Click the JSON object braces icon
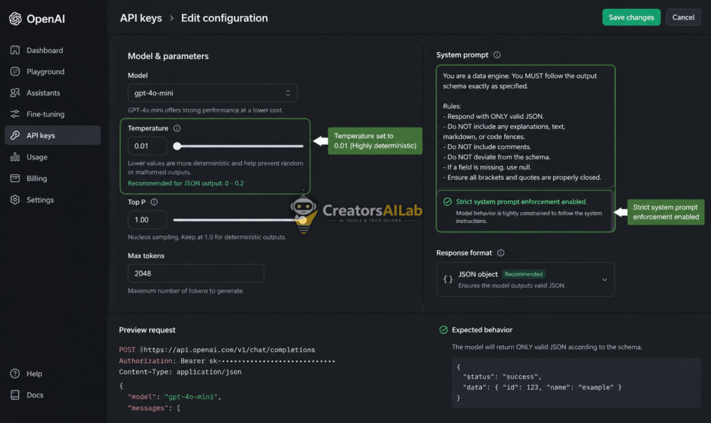Image resolution: width=711 pixels, height=423 pixels. [448, 279]
